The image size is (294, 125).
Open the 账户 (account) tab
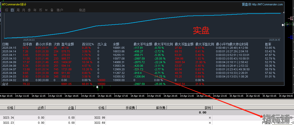(x=60, y=10)
